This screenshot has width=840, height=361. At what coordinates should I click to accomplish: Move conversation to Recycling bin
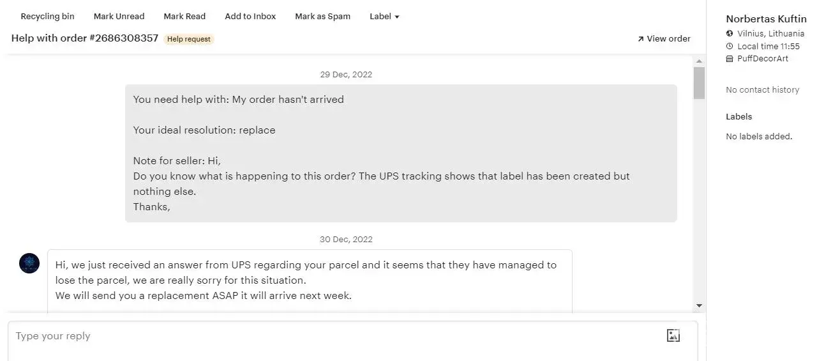point(47,17)
